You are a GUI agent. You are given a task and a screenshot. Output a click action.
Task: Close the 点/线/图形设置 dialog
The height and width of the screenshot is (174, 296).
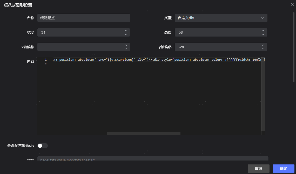[x=292, y=4]
